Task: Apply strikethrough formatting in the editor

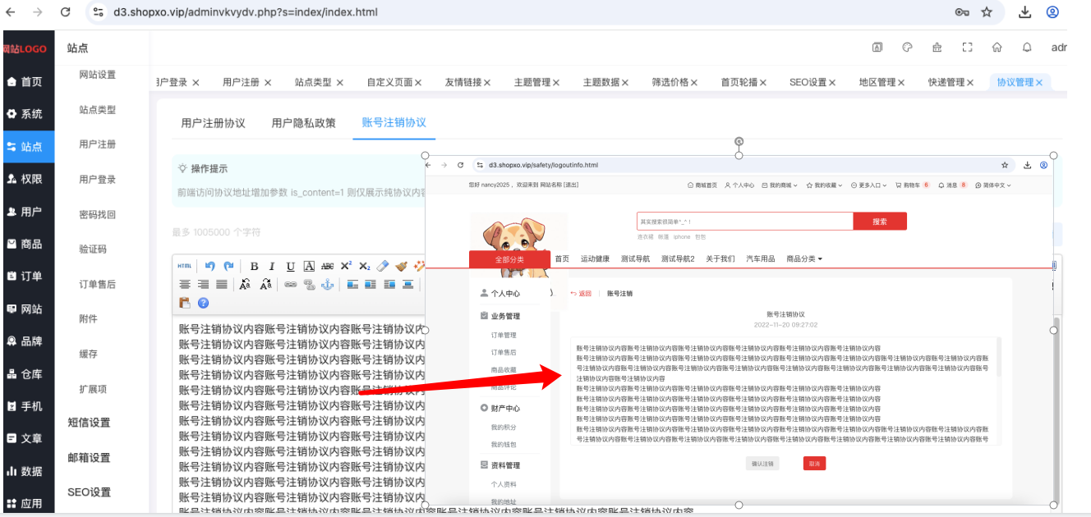Action: coord(327,266)
